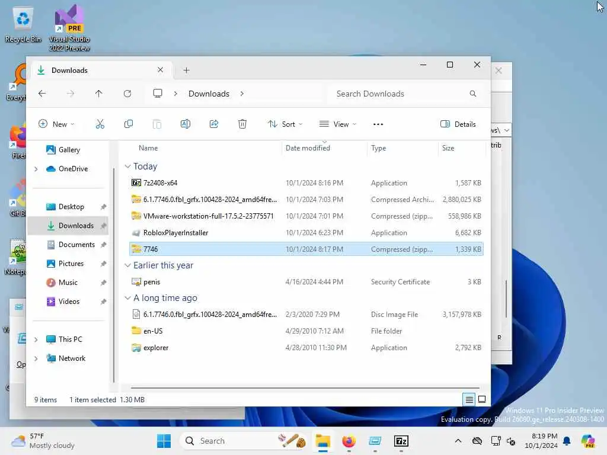Select the RobloxPlayerInstaller file
Viewport: 607px width, 455px height.
pos(306,233)
